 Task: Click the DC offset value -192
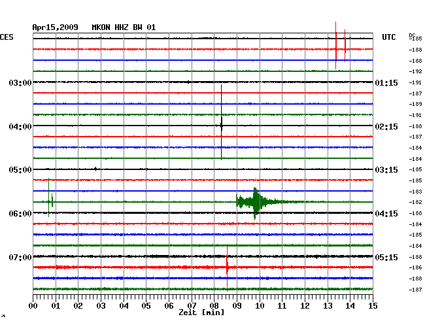click(415, 71)
